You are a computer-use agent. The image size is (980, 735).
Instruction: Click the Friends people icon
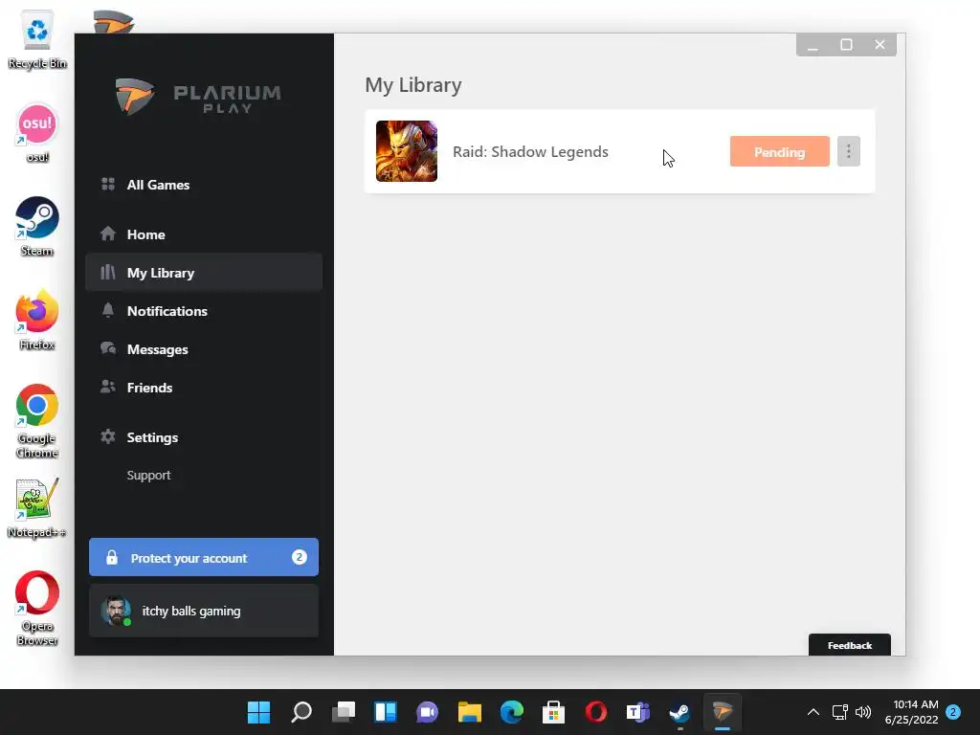tap(108, 387)
